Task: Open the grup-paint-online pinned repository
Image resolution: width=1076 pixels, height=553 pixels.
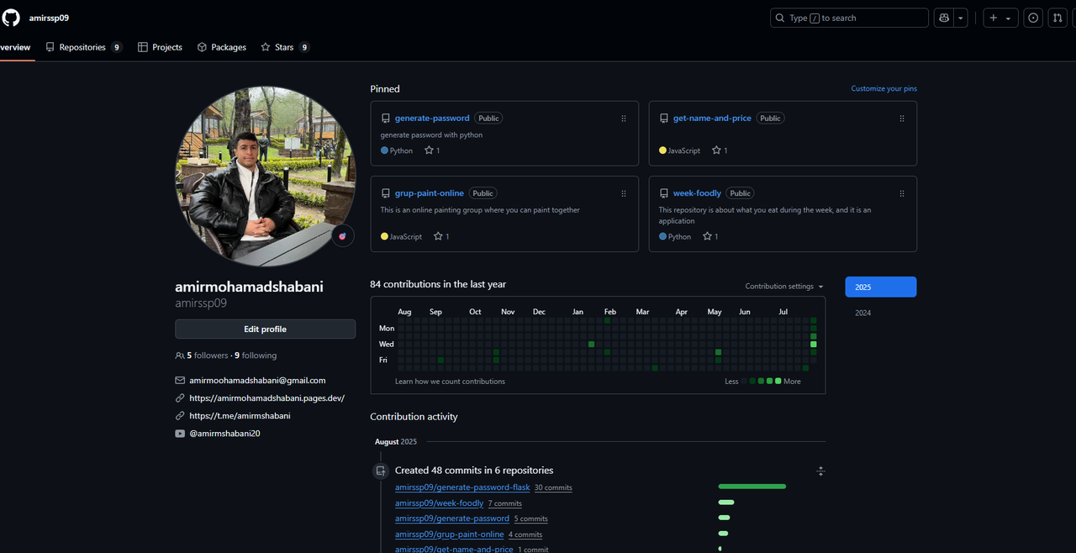Action: [430, 193]
